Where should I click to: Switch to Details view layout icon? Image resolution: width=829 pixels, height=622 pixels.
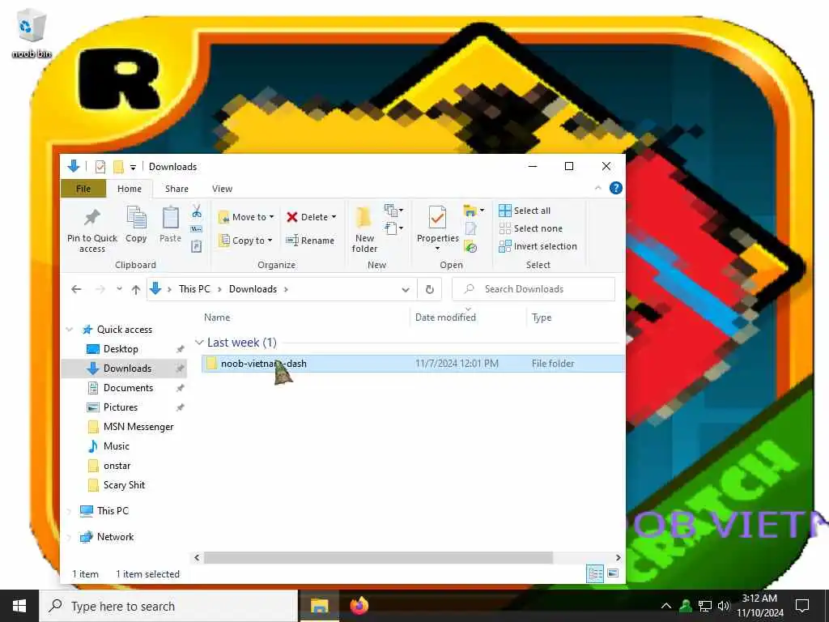(x=595, y=573)
